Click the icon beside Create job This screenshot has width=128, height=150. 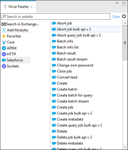pos(54,107)
